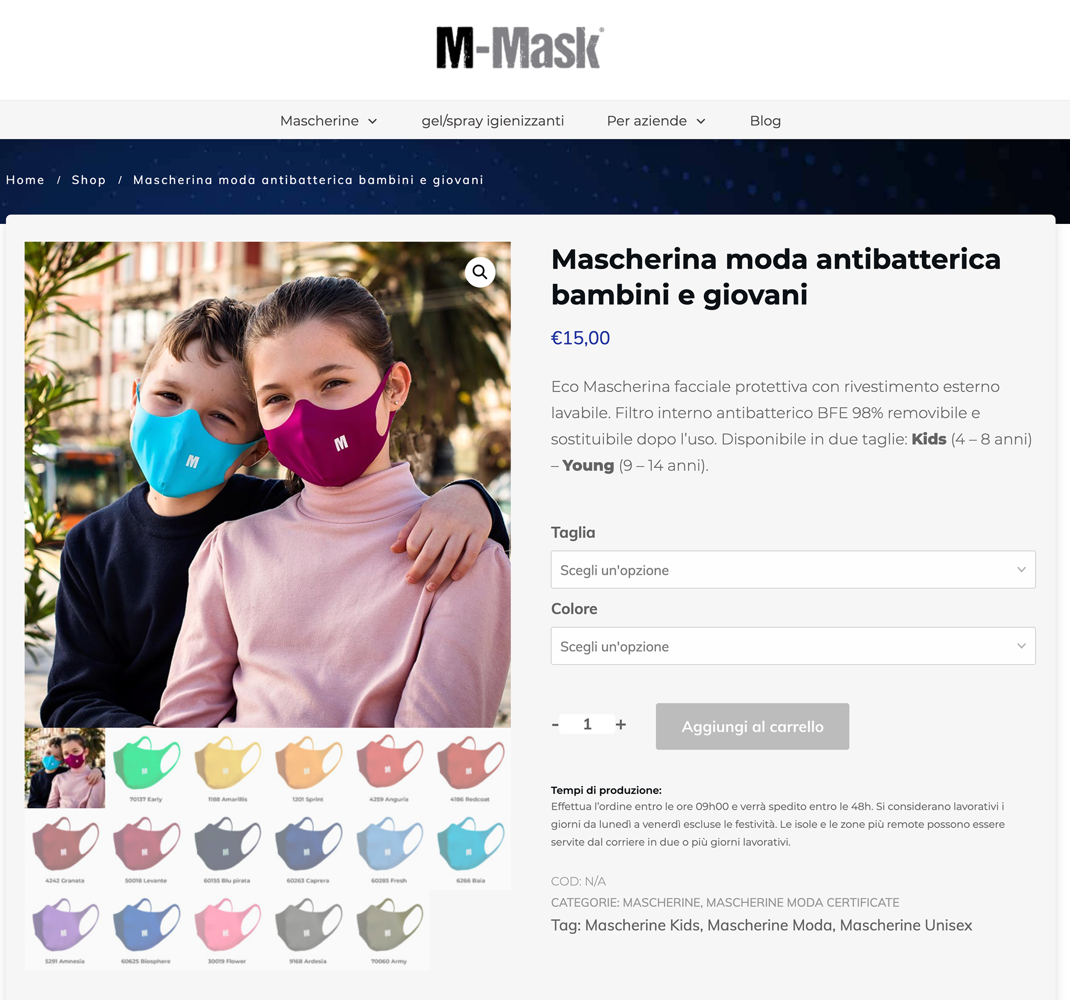Open the Taglia size dropdown
This screenshot has width=1070, height=1000.
pyautogui.click(x=793, y=569)
